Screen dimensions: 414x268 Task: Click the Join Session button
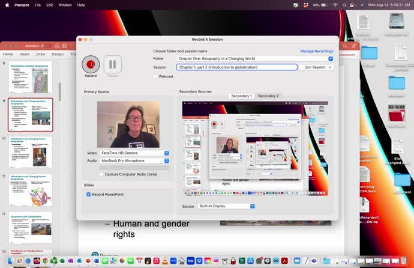316,67
